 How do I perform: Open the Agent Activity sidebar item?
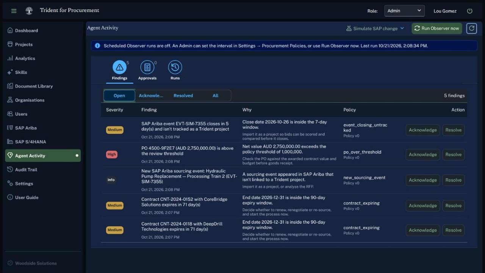[43, 155]
